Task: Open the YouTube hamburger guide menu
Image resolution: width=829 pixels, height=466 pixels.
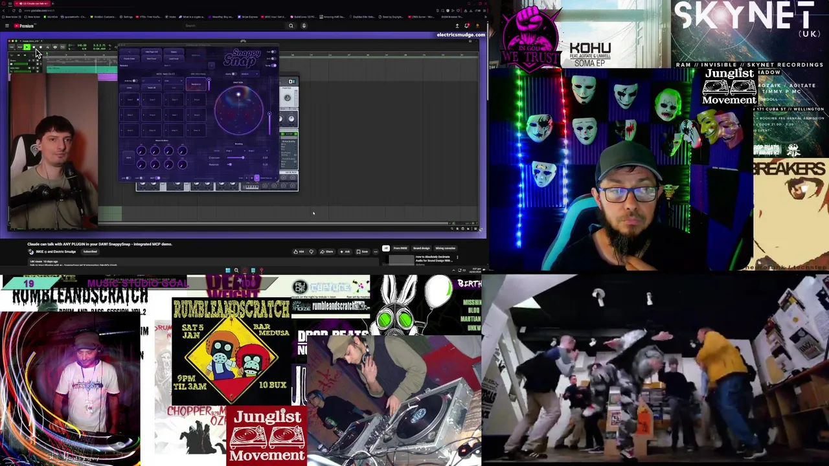Action: (6, 26)
